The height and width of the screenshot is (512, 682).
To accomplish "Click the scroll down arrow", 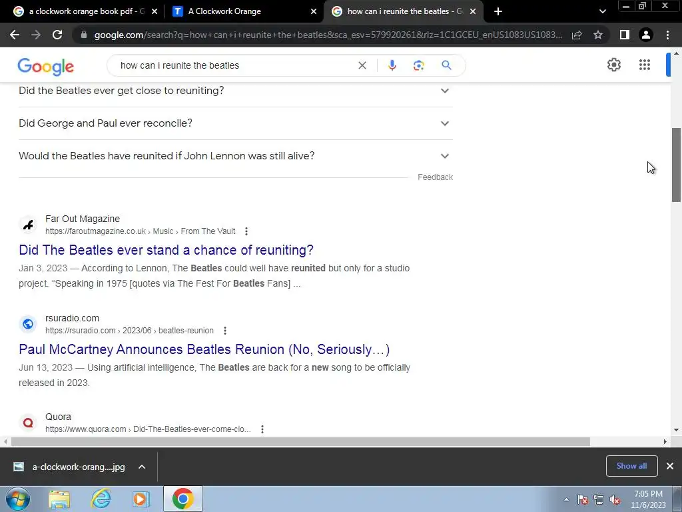I will [677, 430].
